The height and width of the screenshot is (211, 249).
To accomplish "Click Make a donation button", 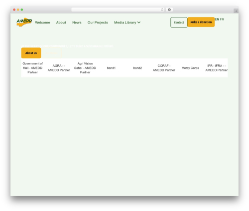I will pos(201,22).
